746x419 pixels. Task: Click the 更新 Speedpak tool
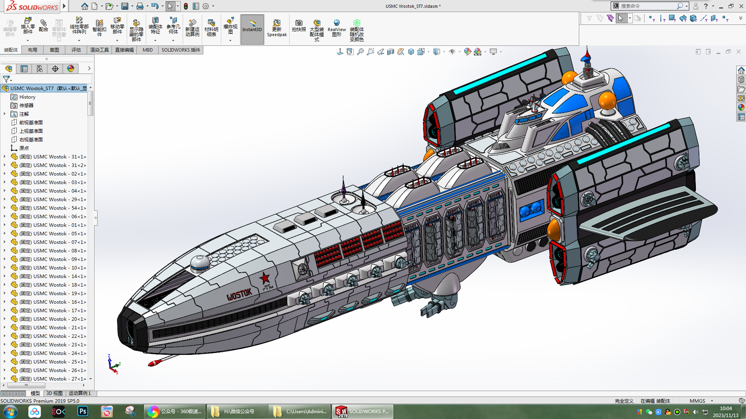(x=277, y=28)
